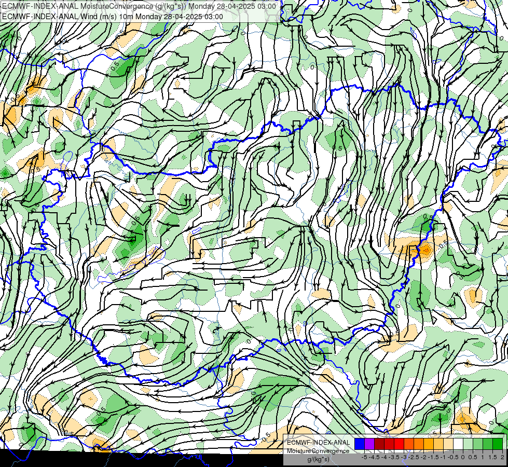Click the blue swatch in the legend
Viewport: 508px width, 467px height.
click(360, 444)
